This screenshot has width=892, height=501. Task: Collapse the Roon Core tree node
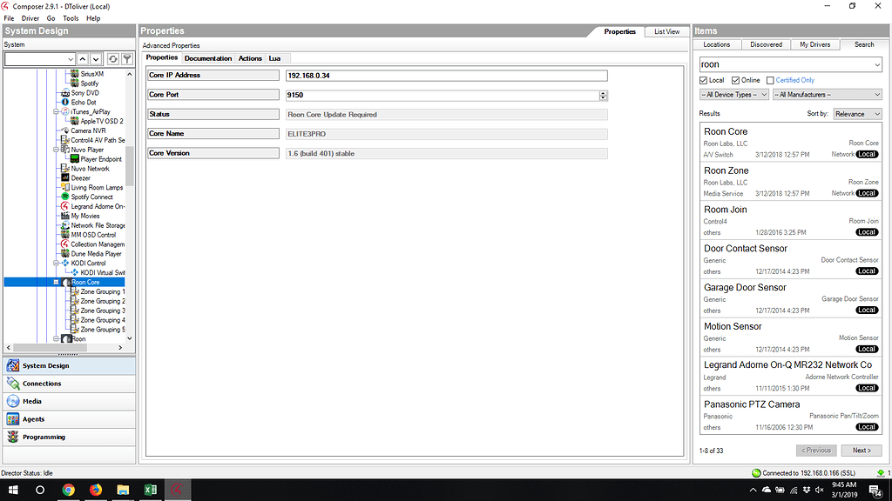point(56,282)
